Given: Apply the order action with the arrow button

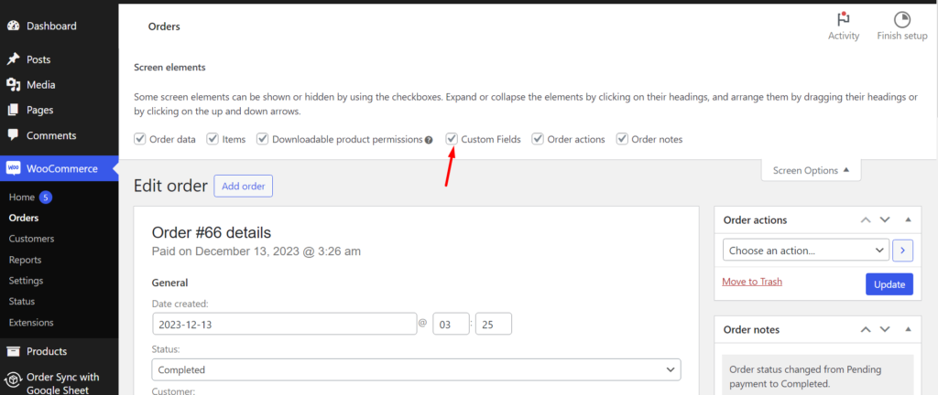Looking at the screenshot, I should click(x=902, y=251).
